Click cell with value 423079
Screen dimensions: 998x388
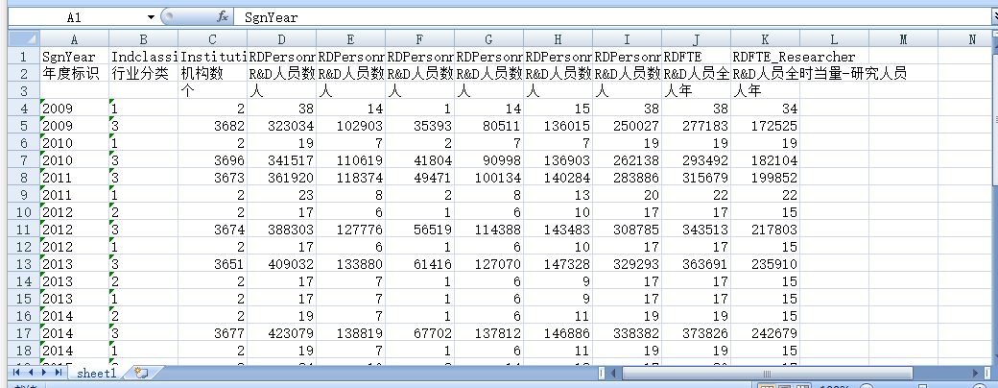pos(281,332)
